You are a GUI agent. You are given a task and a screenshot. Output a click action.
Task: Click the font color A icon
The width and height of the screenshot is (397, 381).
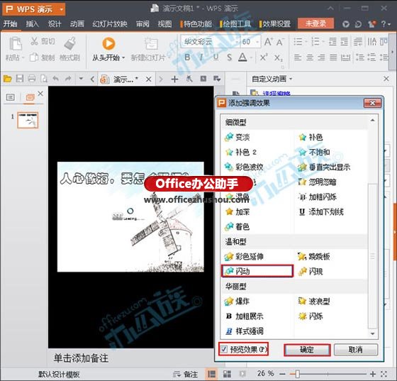tap(242, 57)
